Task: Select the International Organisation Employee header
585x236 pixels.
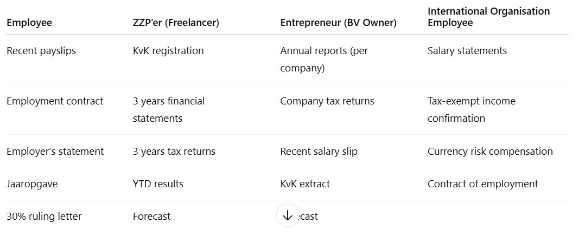Action: point(488,17)
